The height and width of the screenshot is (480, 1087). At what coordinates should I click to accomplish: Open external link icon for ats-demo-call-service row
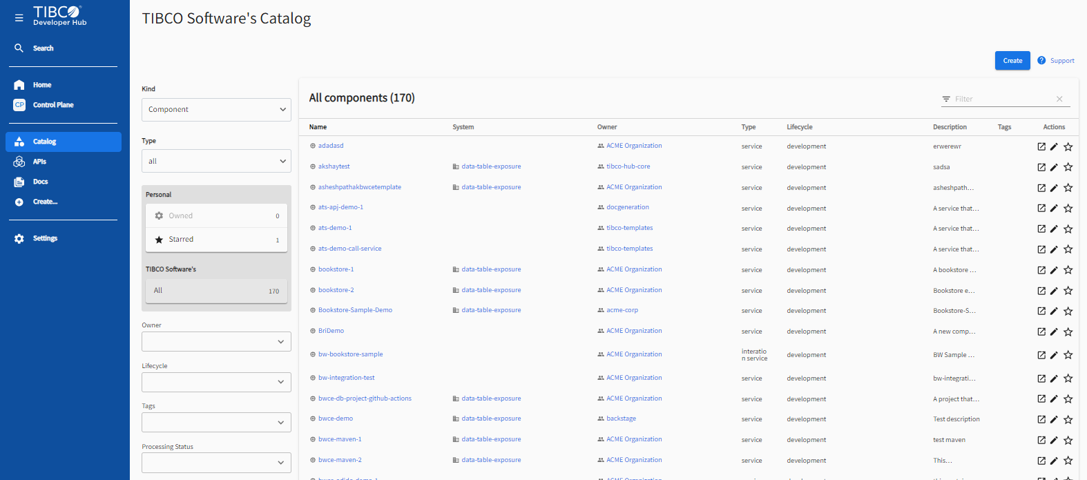coord(1041,249)
